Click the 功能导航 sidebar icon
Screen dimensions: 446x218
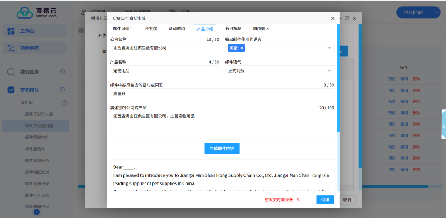point(11,48)
